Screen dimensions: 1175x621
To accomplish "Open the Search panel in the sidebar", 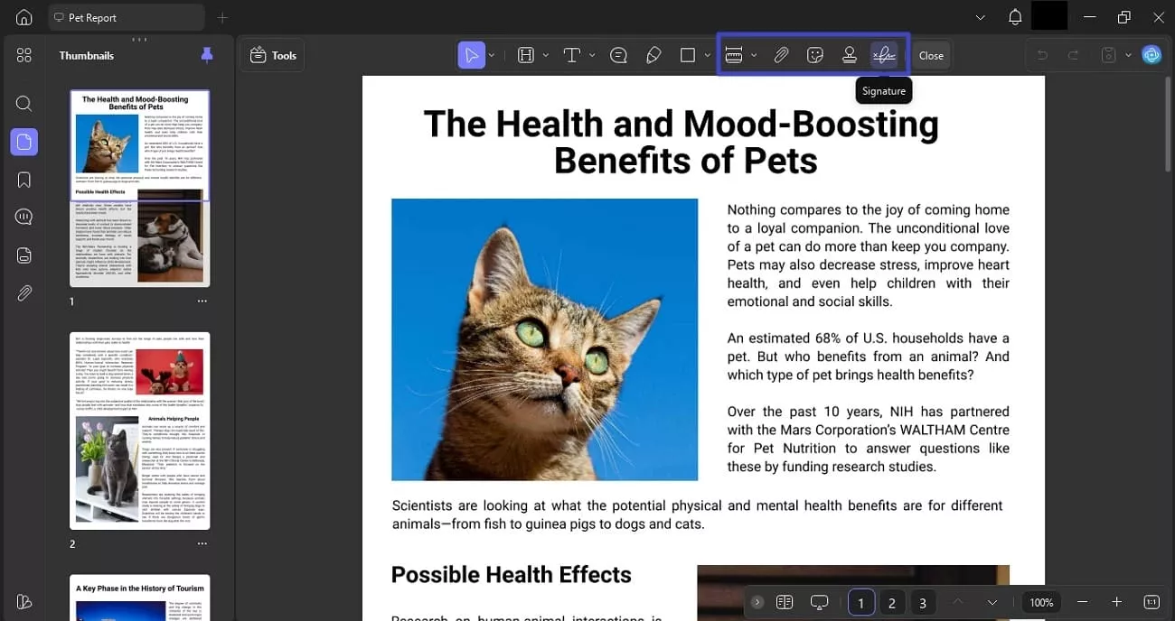I will coord(23,103).
